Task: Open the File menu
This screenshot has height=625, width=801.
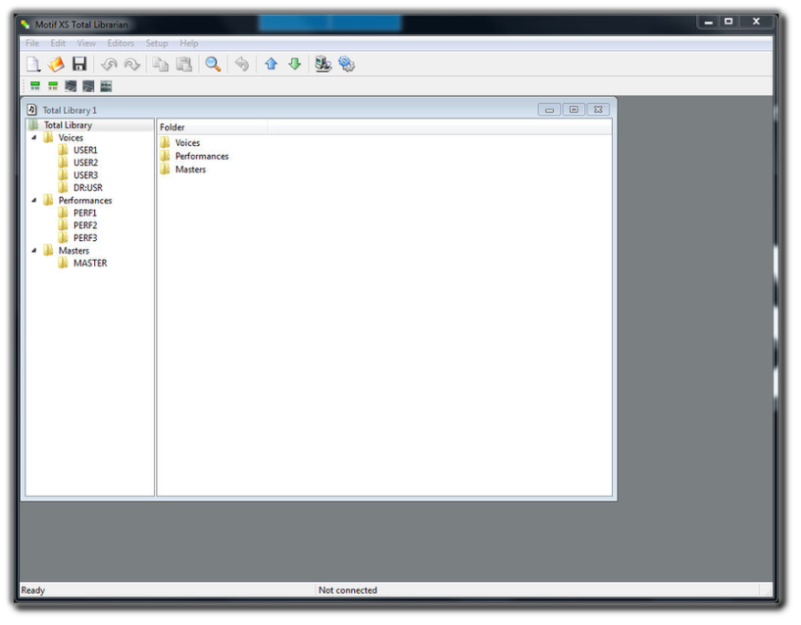Action: [32, 44]
